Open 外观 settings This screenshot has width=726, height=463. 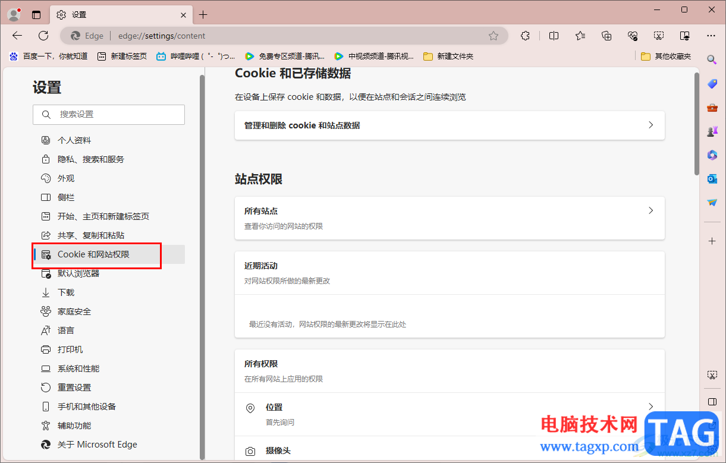(x=109, y=178)
